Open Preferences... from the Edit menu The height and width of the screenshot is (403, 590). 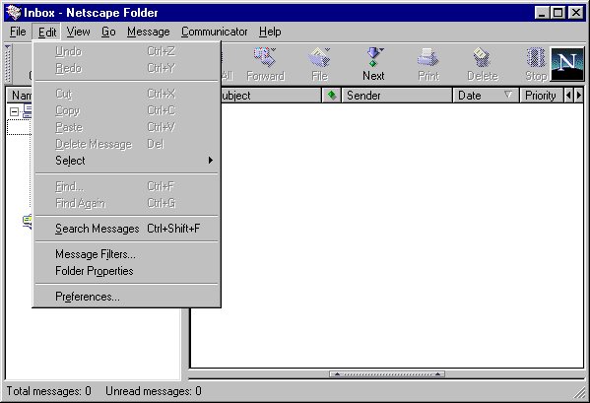point(127,297)
